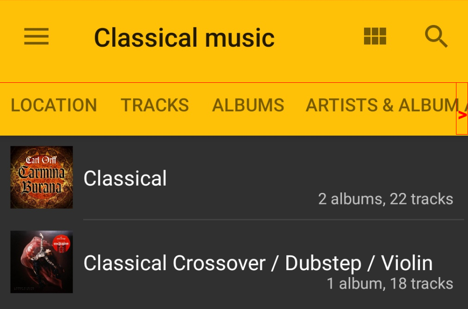Go to ARTISTS & ALBUM tab
The width and height of the screenshot is (468, 309).
tap(381, 105)
